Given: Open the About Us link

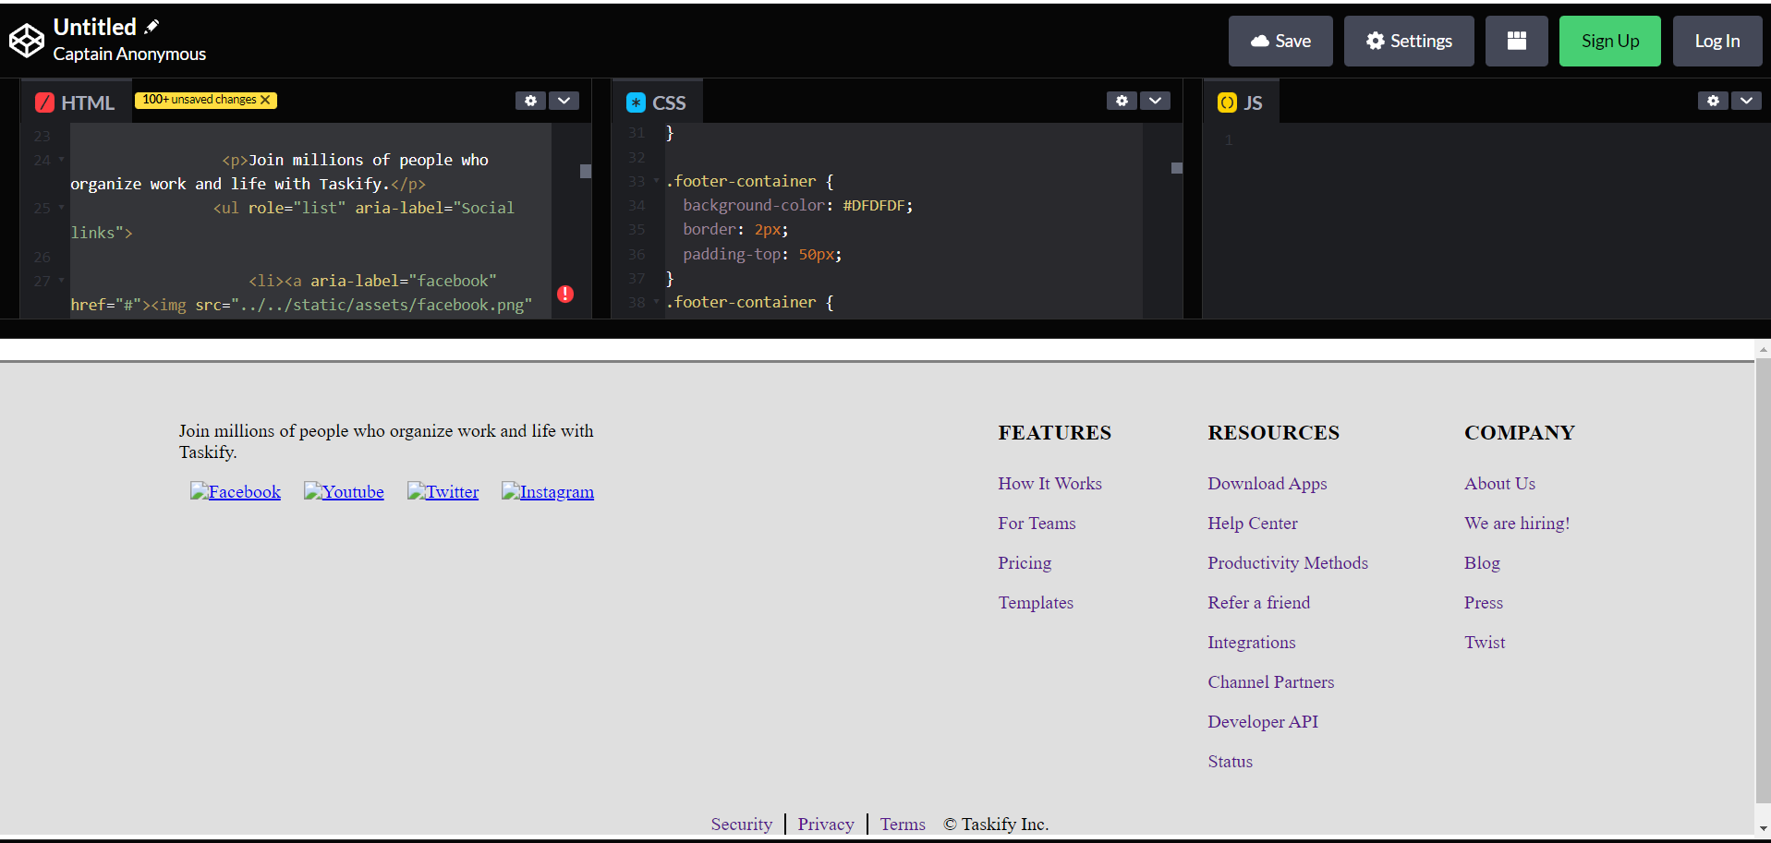Looking at the screenshot, I should (1499, 483).
